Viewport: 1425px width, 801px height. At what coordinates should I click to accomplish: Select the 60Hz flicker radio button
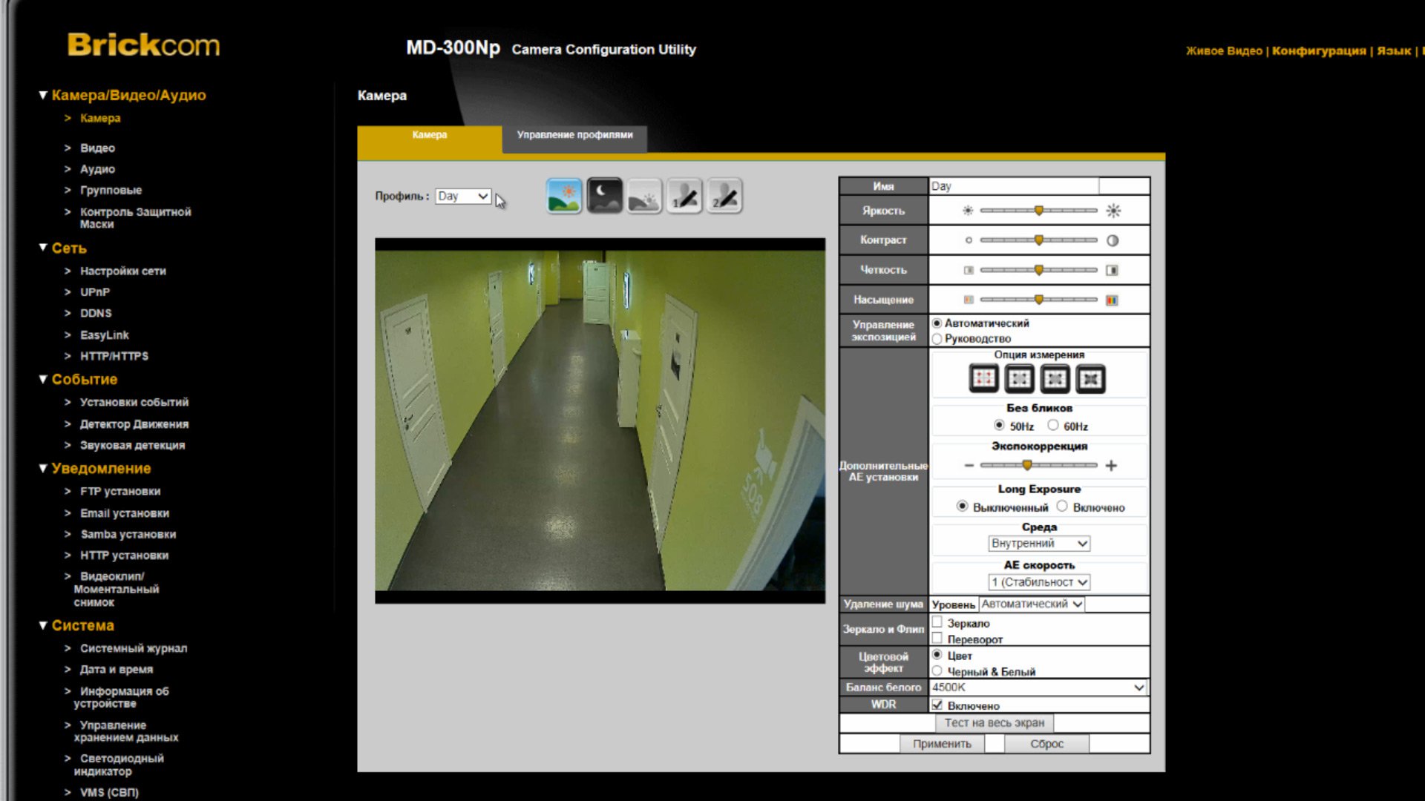(x=1052, y=426)
